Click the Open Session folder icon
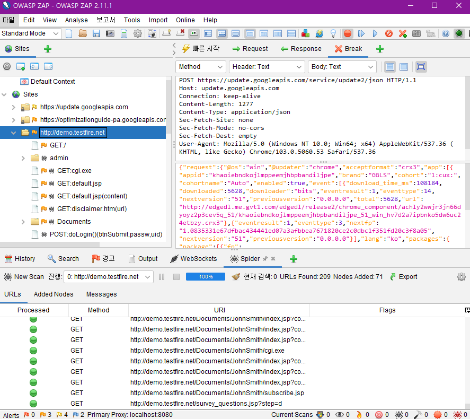The height and width of the screenshot is (419, 470). point(83,33)
